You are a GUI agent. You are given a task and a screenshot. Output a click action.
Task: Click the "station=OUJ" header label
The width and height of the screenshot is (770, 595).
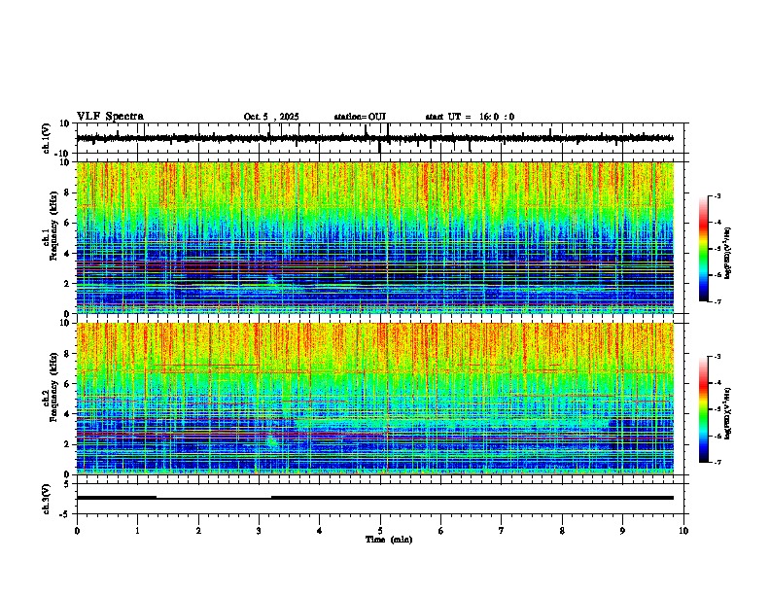(360, 117)
